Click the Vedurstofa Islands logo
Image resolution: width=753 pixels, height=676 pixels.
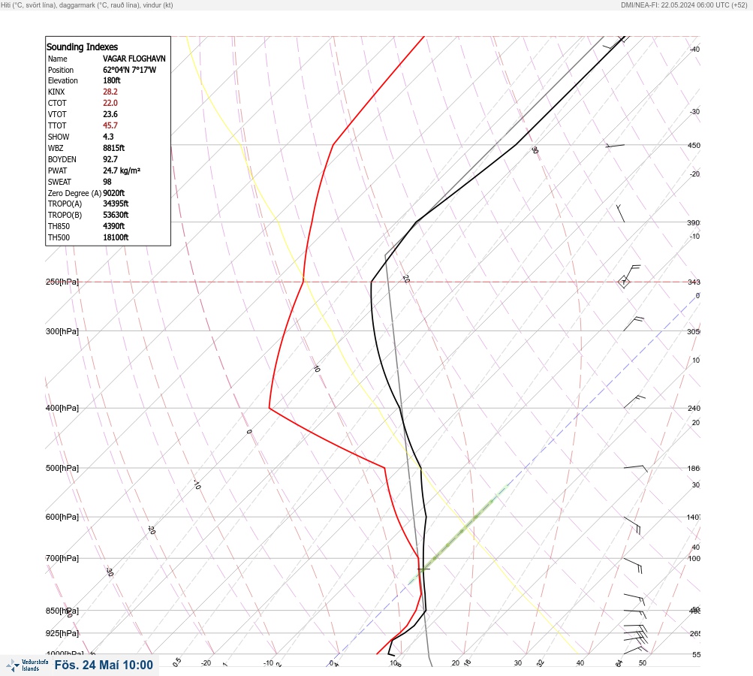click(27, 665)
